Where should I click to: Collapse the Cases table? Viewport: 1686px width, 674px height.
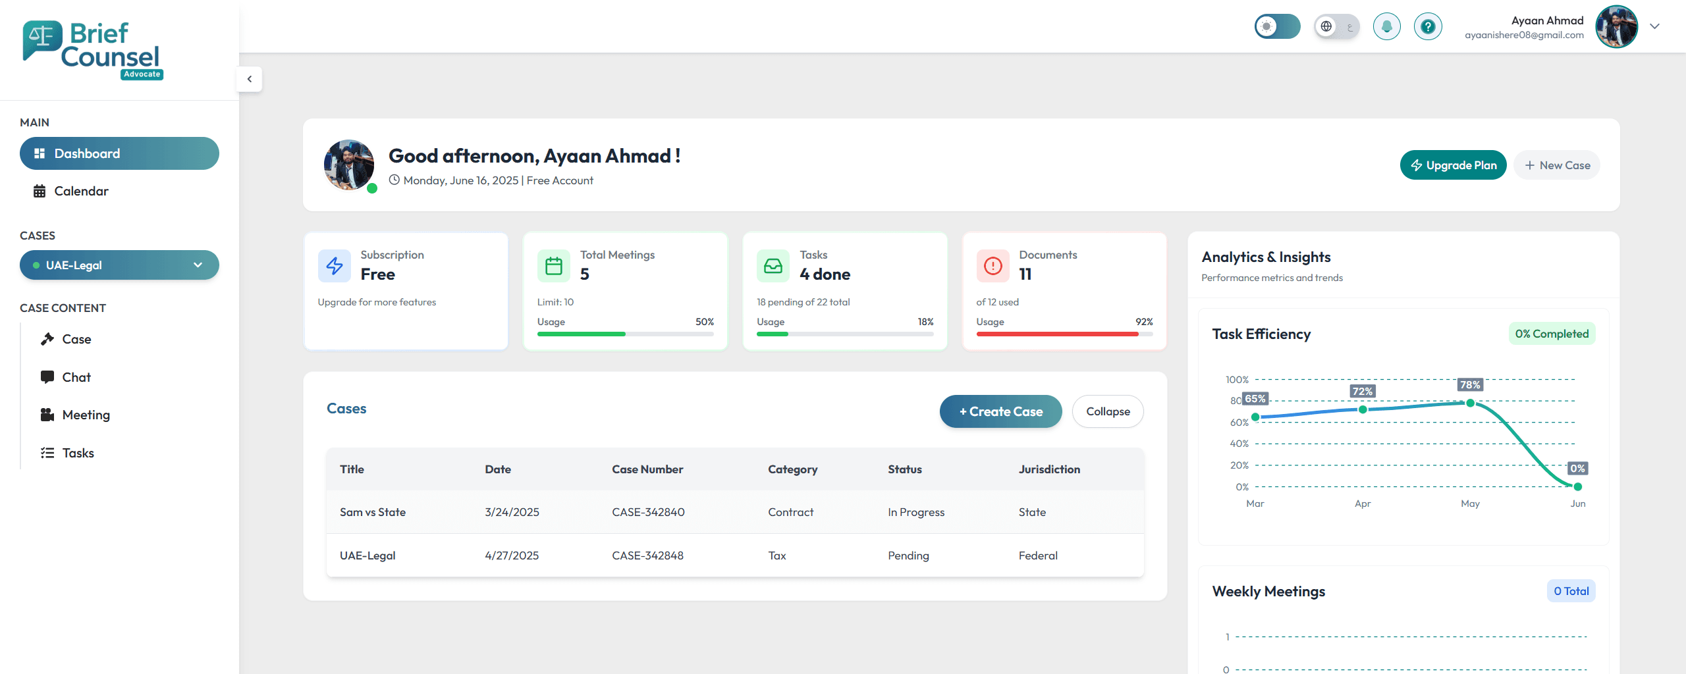click(x=1108, y=411)
